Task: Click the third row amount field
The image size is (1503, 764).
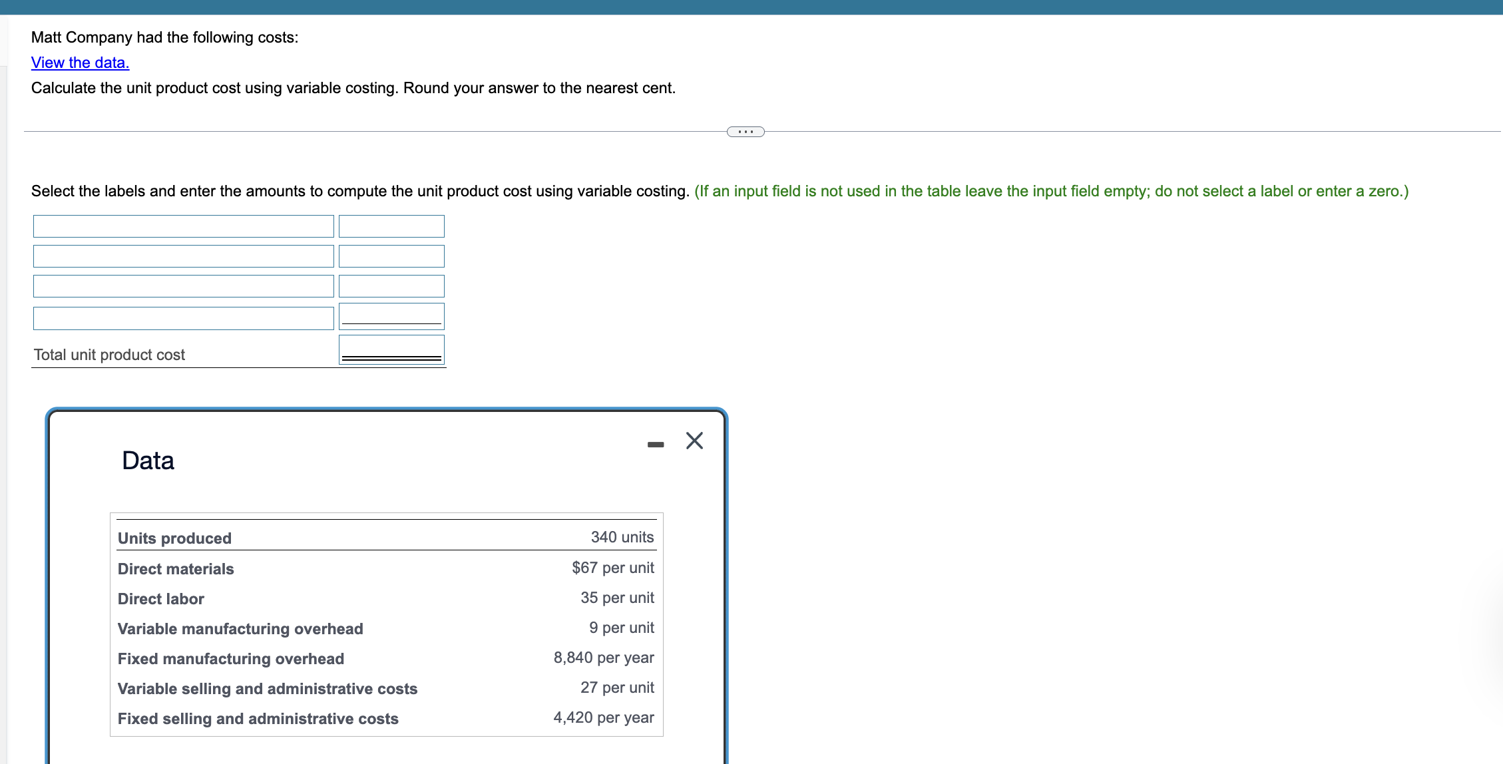Action: pyautogui.click(x=391, y=286)
